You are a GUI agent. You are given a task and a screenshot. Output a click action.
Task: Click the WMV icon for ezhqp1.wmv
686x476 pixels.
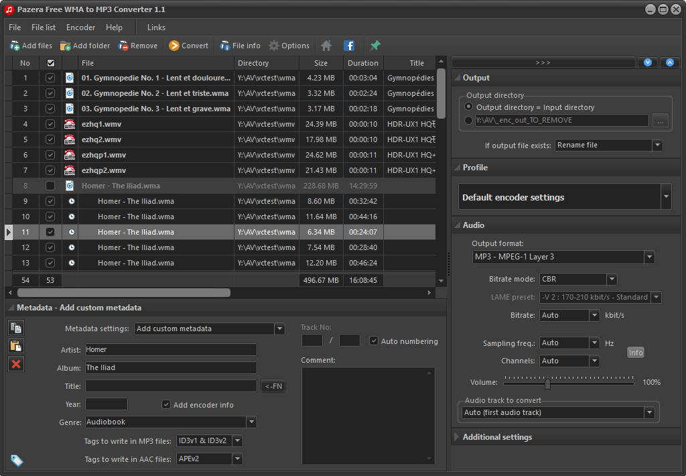(x=70, y=155)
